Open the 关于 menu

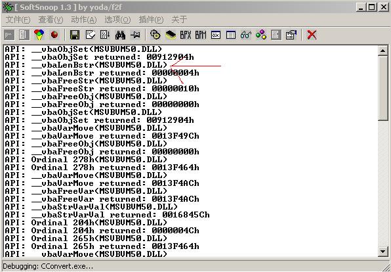click(x=179, y=20)
